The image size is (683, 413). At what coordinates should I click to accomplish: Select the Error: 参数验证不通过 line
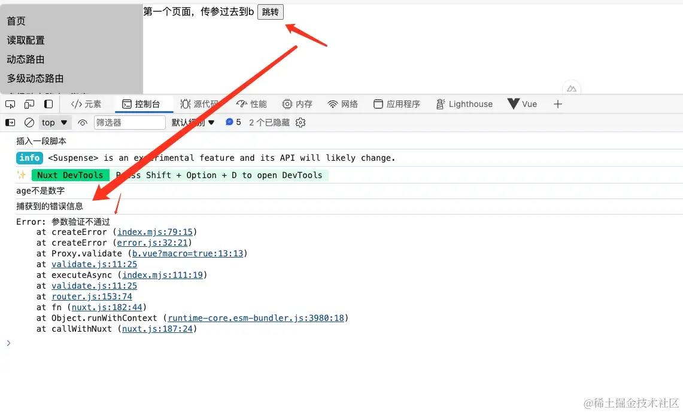[63, 222]
